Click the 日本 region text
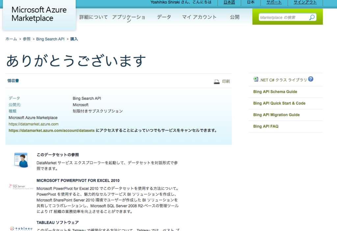Screen dimensions: 337x231 pyautogui.click(x=250, y=2)
